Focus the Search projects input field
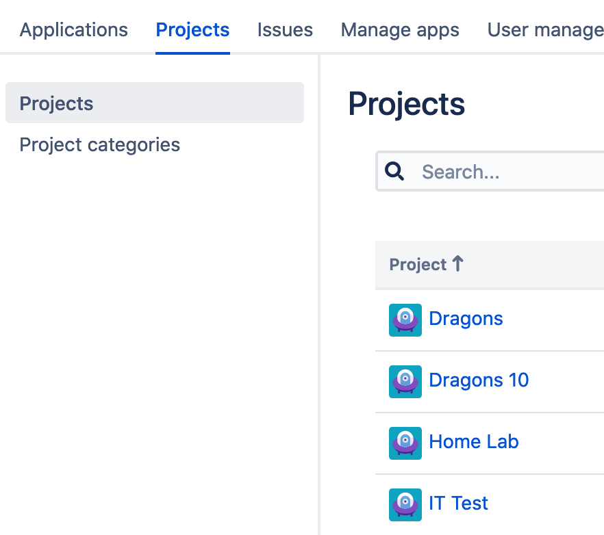Image resolution: width=604 pixels, height=535 pixels. pos(507,171)
